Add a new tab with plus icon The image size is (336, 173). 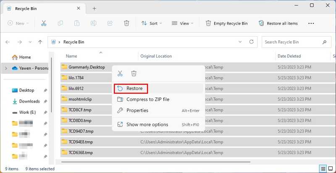click(94, 8)
